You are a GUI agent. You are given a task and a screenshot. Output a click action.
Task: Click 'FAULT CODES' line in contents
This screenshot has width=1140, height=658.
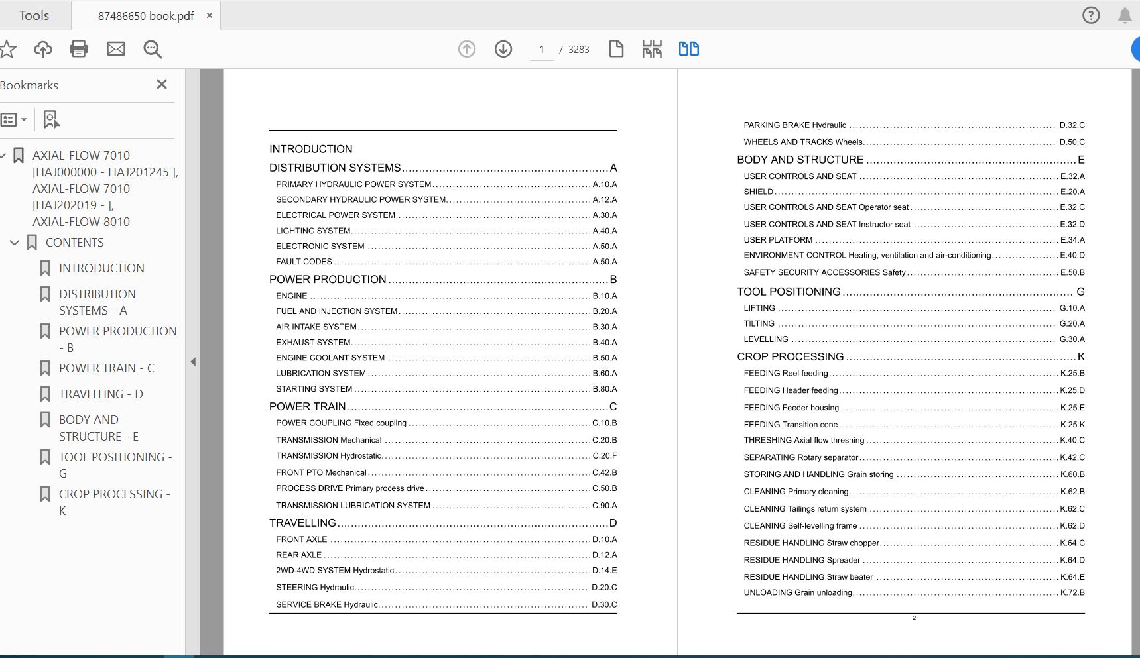446,262
